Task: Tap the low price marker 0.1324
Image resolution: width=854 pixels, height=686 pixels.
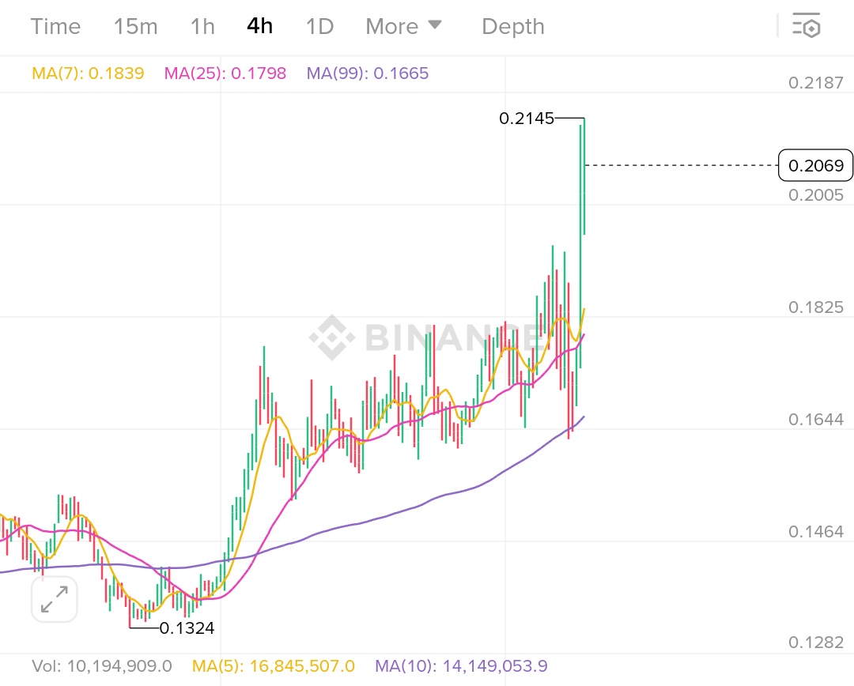Action: click(x=187, y=628)
